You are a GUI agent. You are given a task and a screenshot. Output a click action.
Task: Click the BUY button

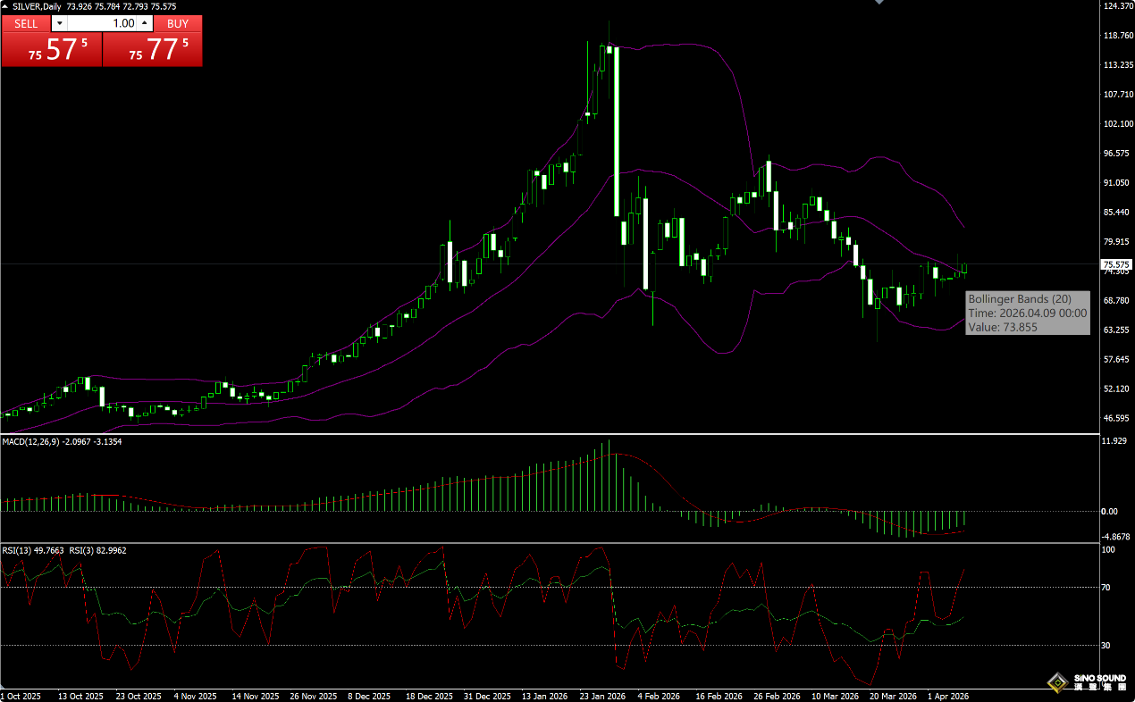click(x=178, y=23)
